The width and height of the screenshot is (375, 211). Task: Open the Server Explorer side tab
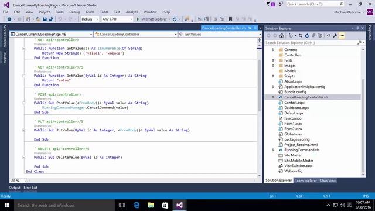pyautogui.click(x=5, y=36)
